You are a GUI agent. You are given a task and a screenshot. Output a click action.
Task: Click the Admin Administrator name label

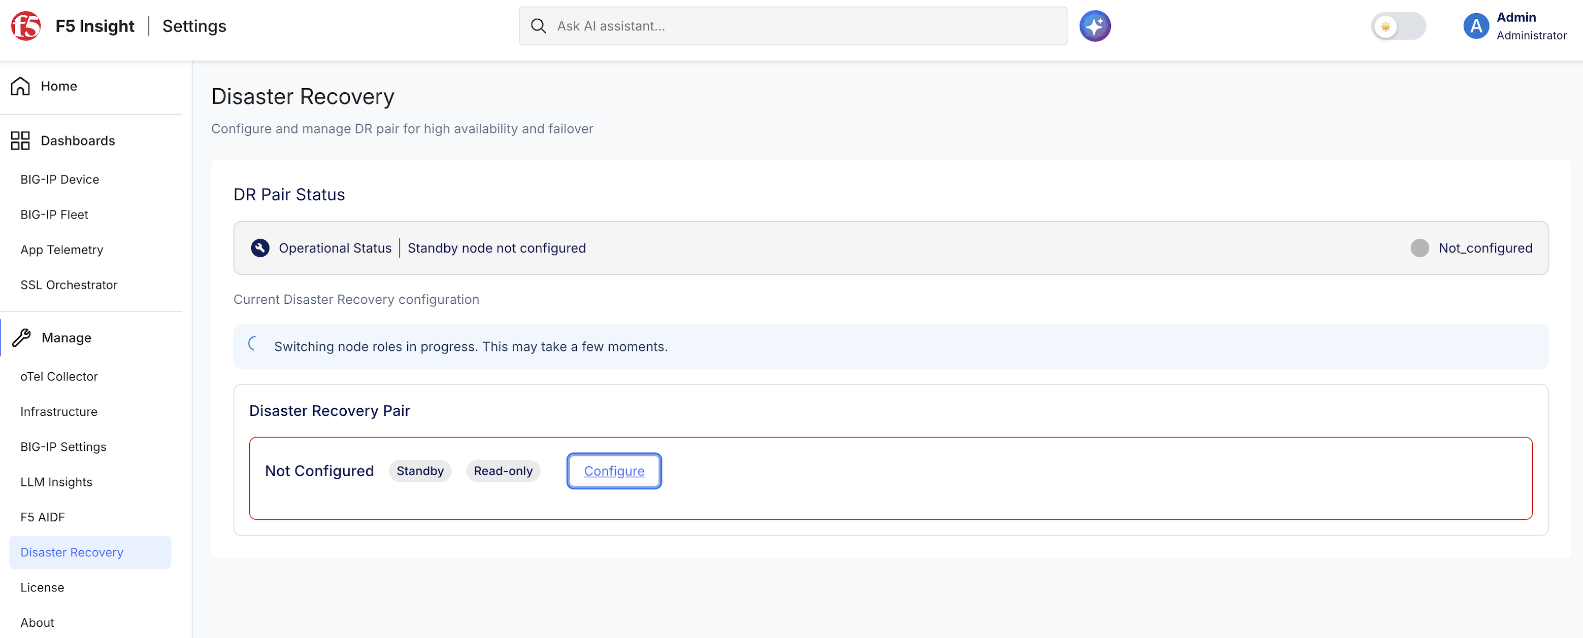pos(1531,26)
